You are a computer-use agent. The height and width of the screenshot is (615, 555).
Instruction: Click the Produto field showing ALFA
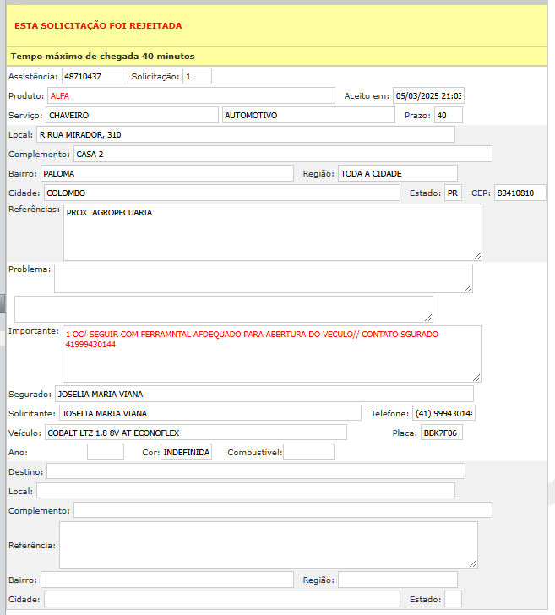pyautogui.click(x=191, y=95)
